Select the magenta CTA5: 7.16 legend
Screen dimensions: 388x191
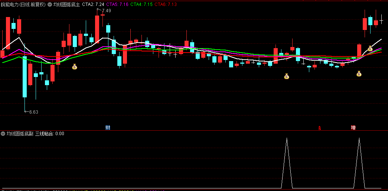click(x=117, y=4)
